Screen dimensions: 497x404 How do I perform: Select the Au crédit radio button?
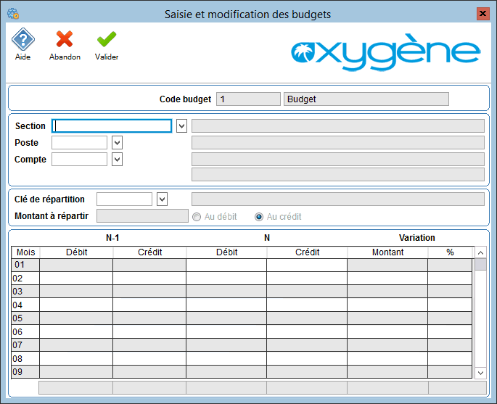(x=259, y=216)
